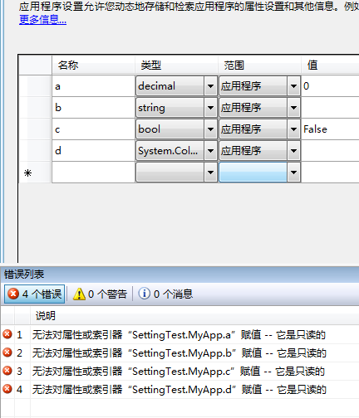Toggle the 4 个错误 filter button
This screenshot has width=359, height=418.
click(x=34, y=294)
